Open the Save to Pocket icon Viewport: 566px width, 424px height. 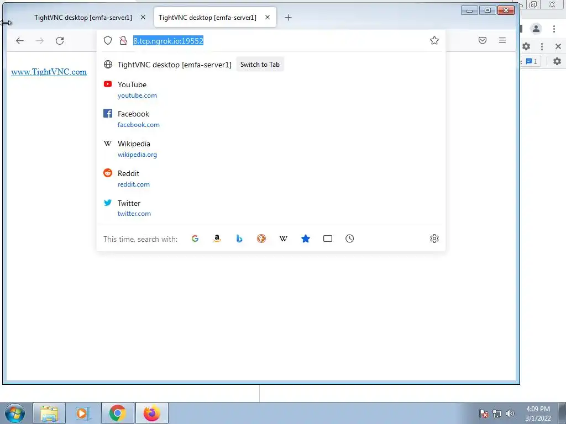[x=482, y=40]
